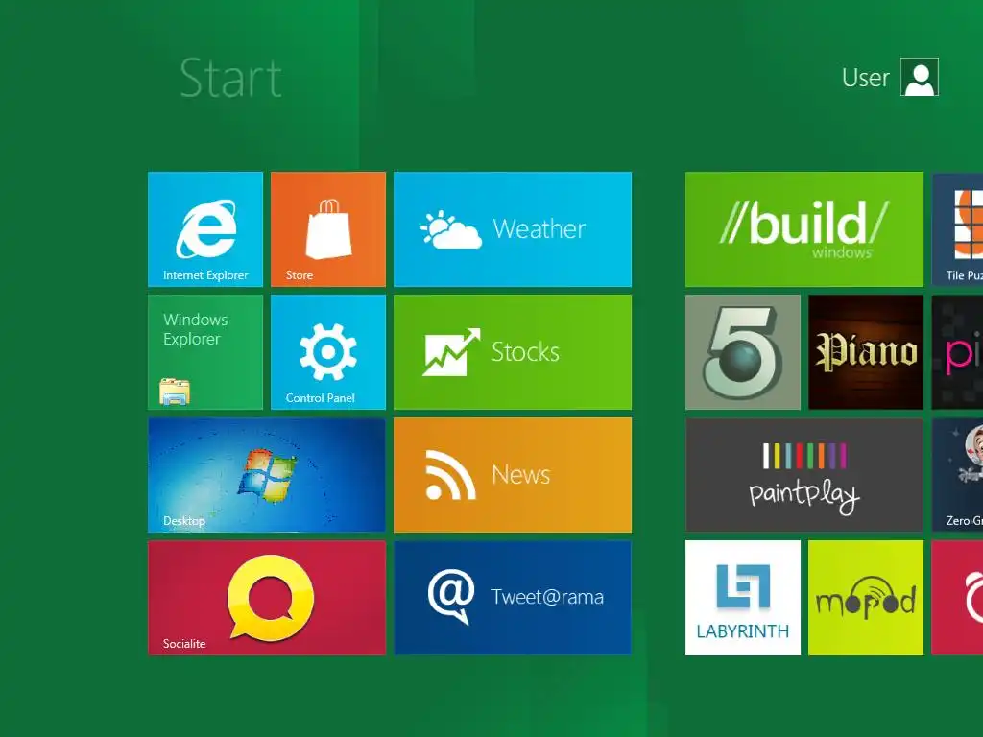Viewport: 983px width, 737px height.
Task: Click the User account picture
Action: [919, 77]
